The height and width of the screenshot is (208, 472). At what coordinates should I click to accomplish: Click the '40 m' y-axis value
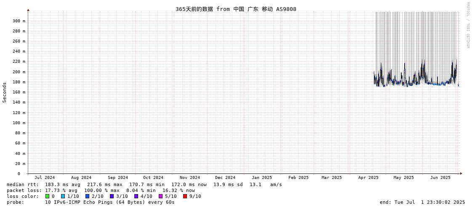click(x=21, y=154)
